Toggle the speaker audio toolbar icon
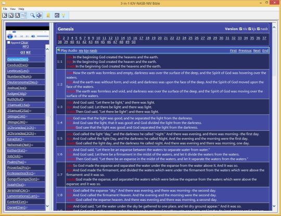281x216 pixels. (39, 16)
